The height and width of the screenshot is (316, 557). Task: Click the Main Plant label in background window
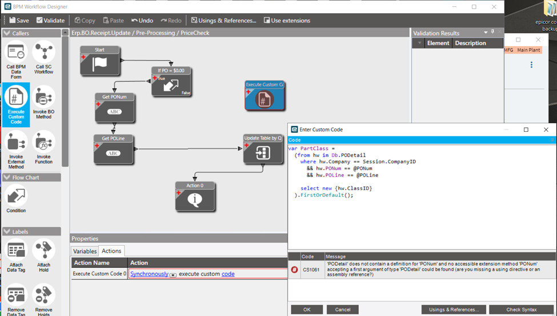[x=528, y=50]
